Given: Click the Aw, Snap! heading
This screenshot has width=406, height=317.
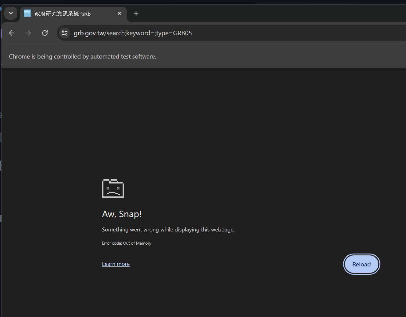Looking at the screenshot, I should pyautogui.click(x=122, y=214).
